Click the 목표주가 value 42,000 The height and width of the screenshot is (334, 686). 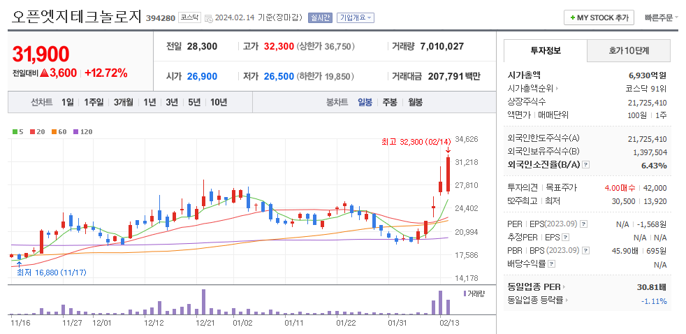tap(655, 188)
